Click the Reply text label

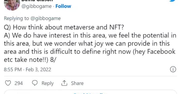pyautogui.click(x=47, y=83)
